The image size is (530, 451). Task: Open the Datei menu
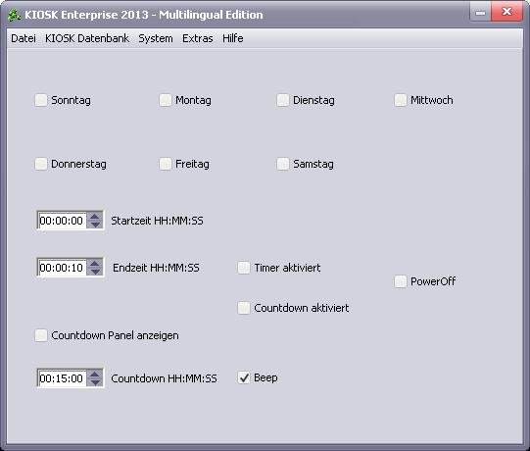(24, 38)
